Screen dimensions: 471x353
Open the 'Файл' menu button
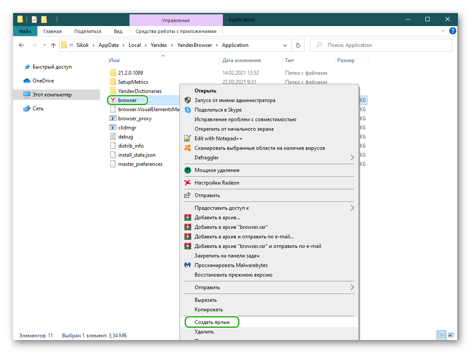(x=25, y=31)
